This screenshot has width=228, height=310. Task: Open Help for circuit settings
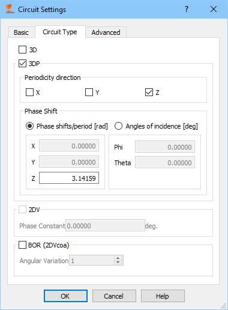pos(163,296)
